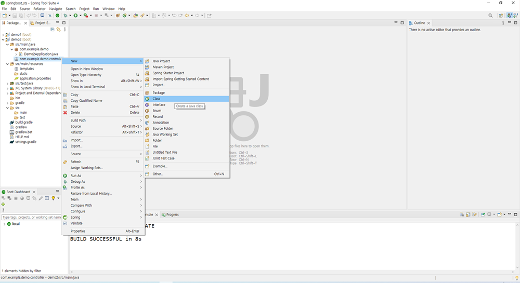This screenshot has height=283, width=520.
Task: Choose Spring Starter Project
Action: (x=187, y=73)
